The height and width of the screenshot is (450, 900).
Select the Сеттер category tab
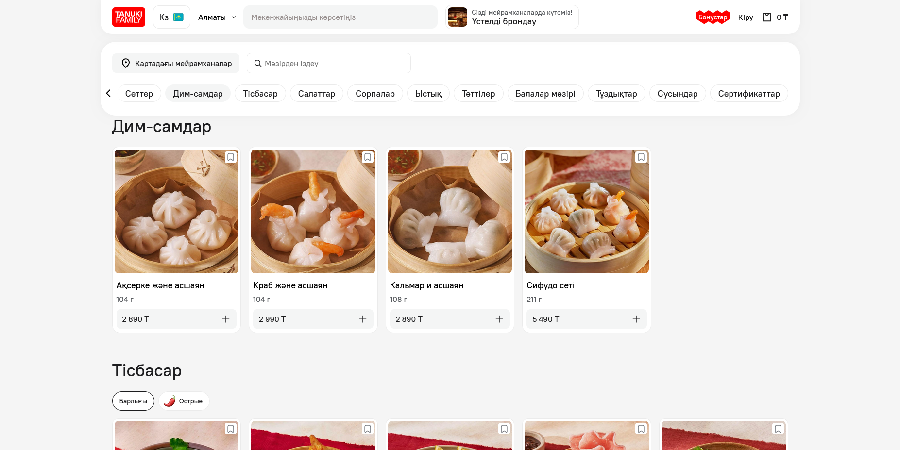139,93
